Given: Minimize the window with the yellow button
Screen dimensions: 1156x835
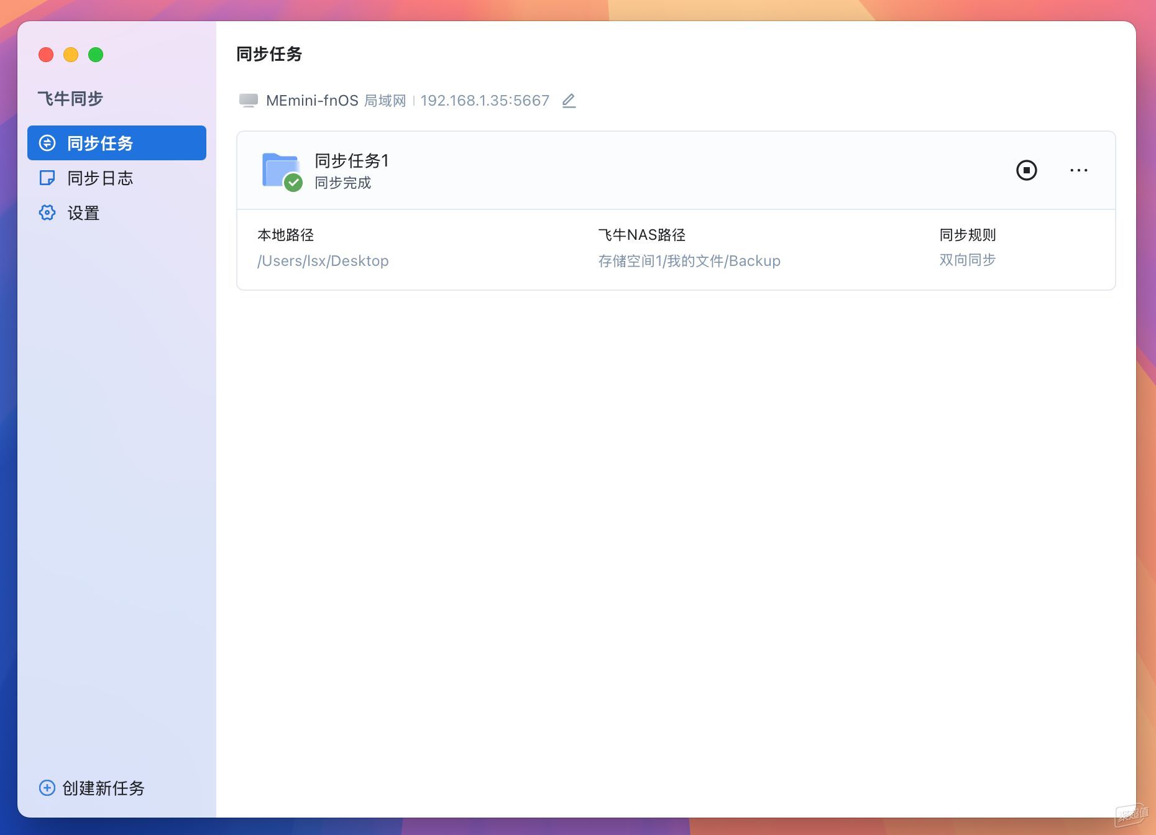Looking at the screenshot, I should [71, 55].
